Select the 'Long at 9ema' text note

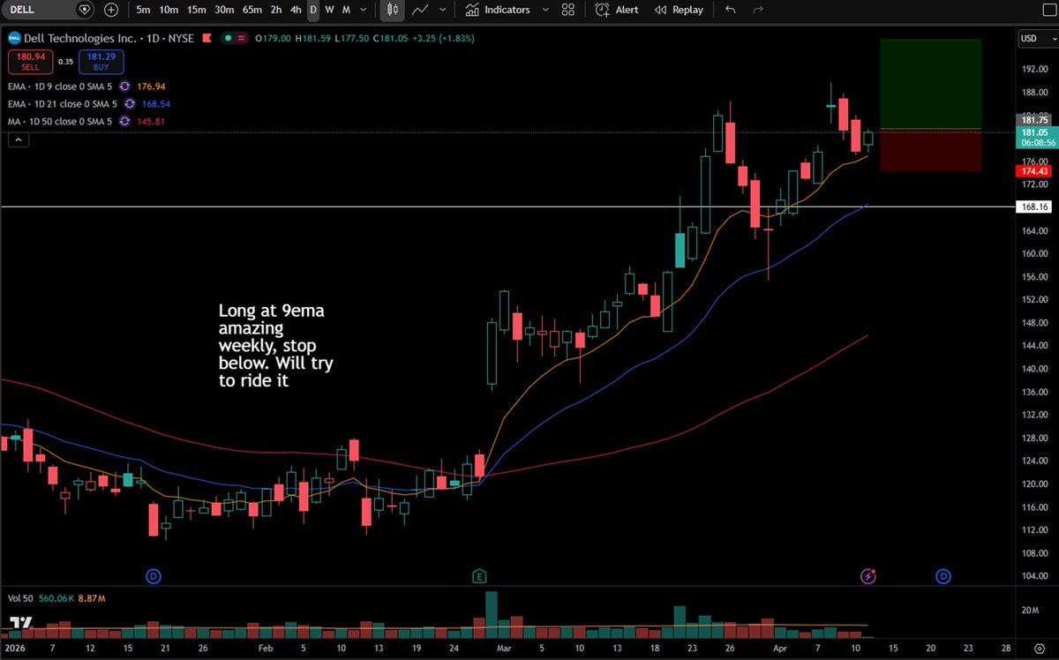tap(275, 345)
